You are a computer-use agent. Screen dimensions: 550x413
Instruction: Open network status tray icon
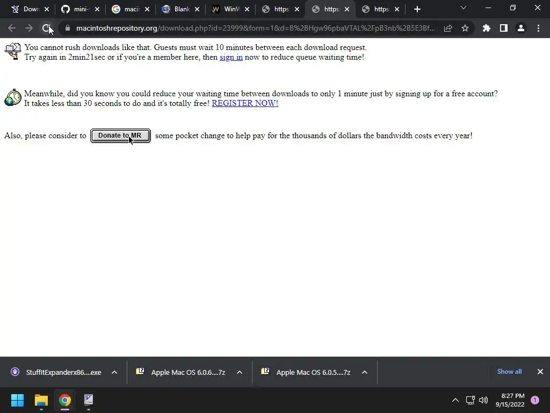coord(470,400)
